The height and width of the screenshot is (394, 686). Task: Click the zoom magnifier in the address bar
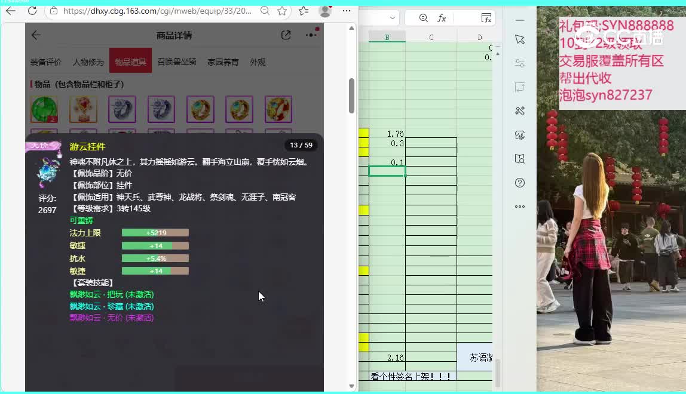point(265,11)
